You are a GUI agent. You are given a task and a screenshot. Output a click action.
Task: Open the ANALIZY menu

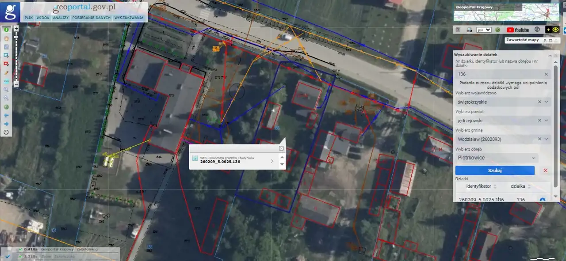(61, 18)
